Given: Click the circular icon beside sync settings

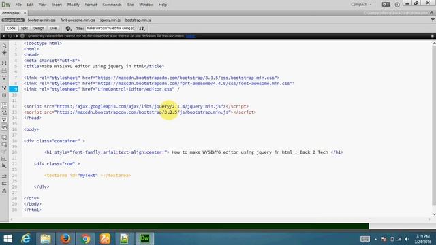Looking at the screenshot, I should click(x=397, y=5).
